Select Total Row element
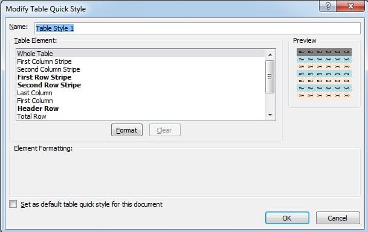The height and width of the screenshot is (232, 368). (x=141, y=116)
